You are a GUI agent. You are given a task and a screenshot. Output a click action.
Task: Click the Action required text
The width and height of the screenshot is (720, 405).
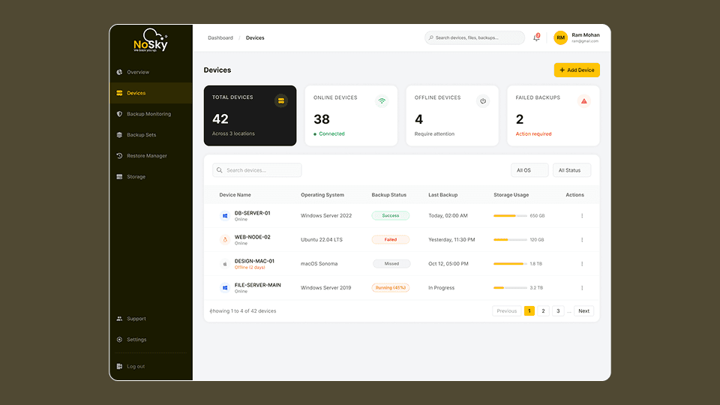(533, 134)
